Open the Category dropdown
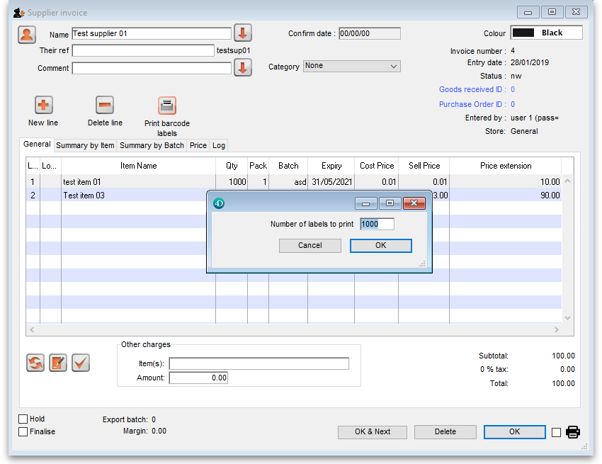Image resolution: width=602 pixels, height=464 pixels. [351, 66]
